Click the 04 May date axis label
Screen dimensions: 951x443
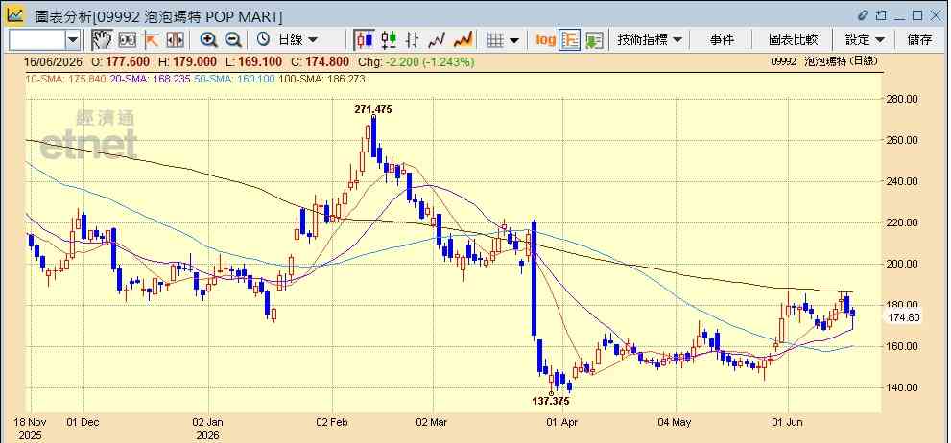click(x=675, y=422)
